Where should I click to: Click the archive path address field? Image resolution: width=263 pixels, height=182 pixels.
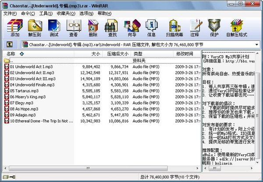point(141,45)
